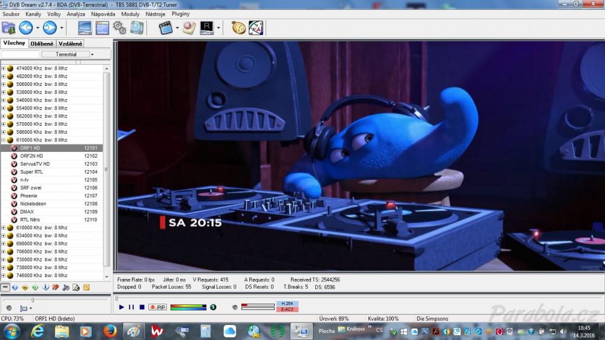Viewport: 605px width, 340px height.
Task: Click the blue info channel list icon
Action: point(45,287)
